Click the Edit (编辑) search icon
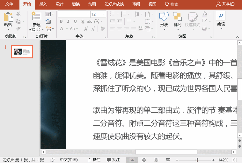 point(221,16)
